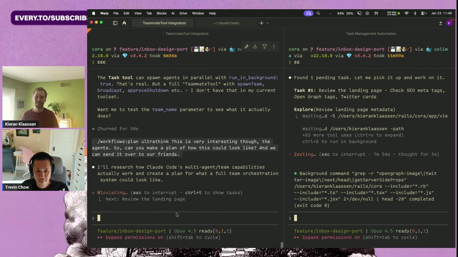Open the Drive menu

(x=183, y=13)
